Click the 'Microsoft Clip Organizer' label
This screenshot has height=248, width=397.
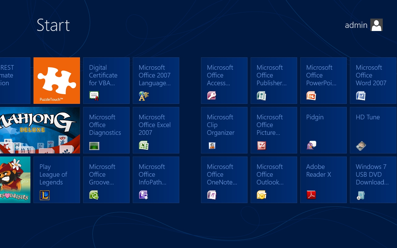point(221,125)
